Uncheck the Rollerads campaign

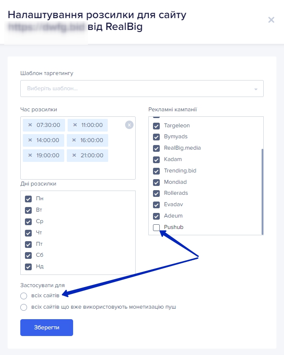156,194
